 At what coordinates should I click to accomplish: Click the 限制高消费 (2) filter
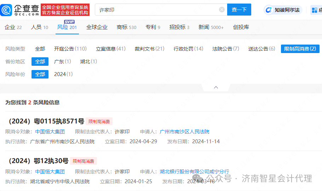[x=300, y=49]
